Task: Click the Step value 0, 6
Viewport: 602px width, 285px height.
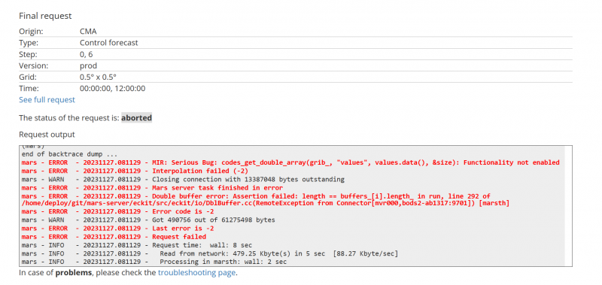Action: click(x=86, y=54)
